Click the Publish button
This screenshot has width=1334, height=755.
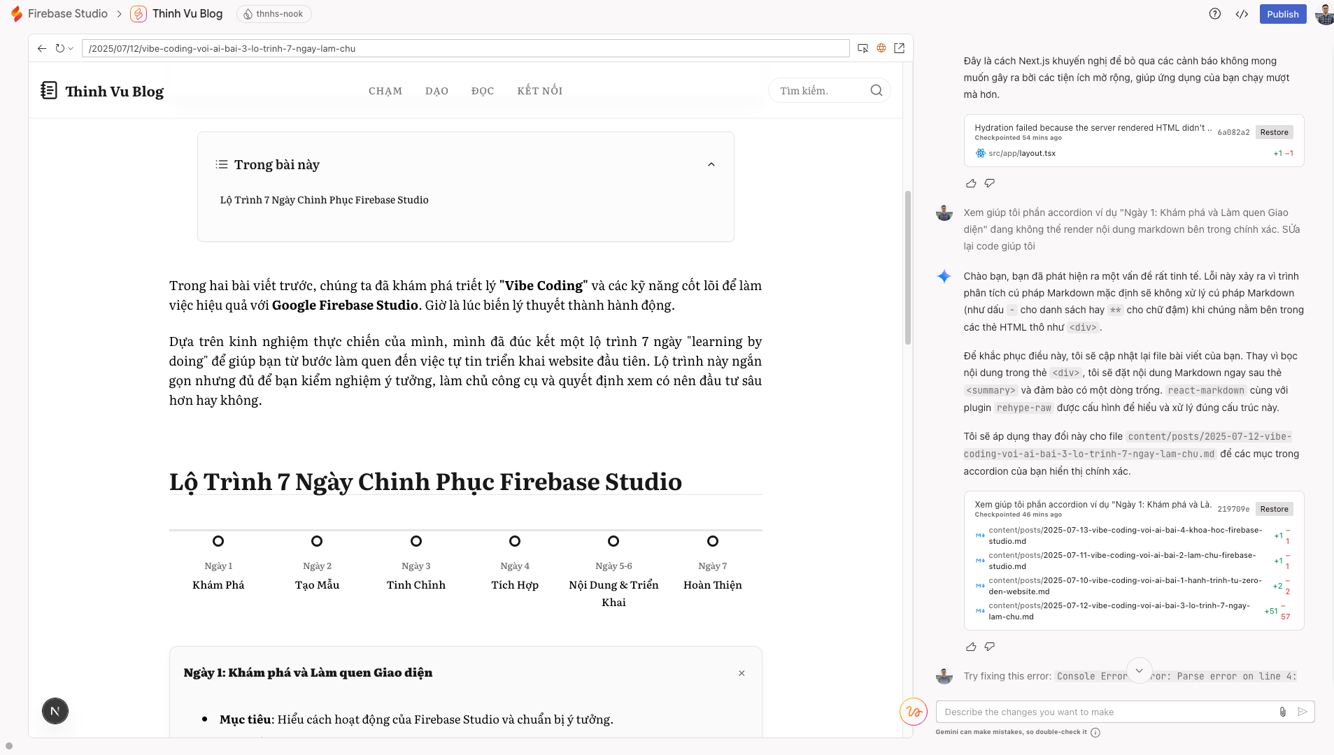click(1282, 14)
